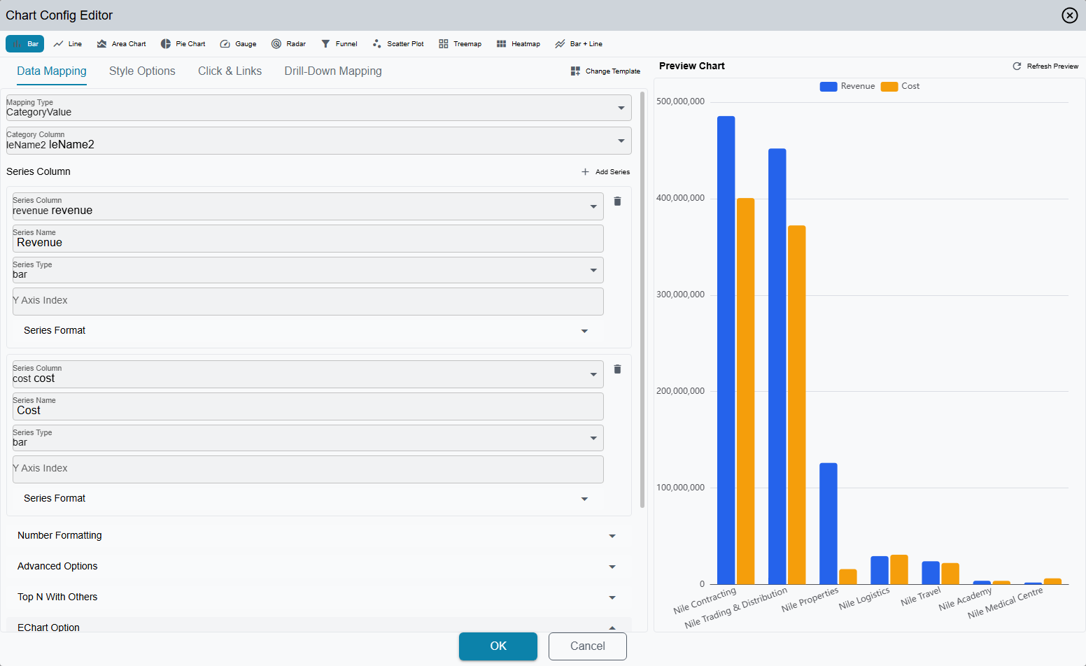Click the Nile Trading & Distribution cost bar
Viewport: 1086px width, 666px height.
(797, 404)
